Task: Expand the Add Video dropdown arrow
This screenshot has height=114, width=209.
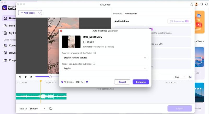Action: click(x=39, y=13)
